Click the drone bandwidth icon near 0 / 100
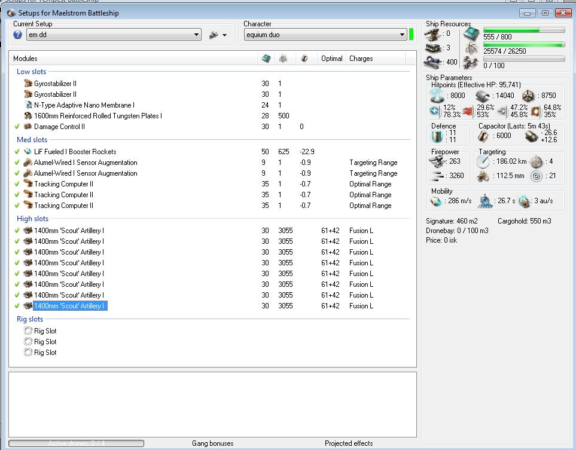Viewport: 576px width, 450px height. point(471,62)
